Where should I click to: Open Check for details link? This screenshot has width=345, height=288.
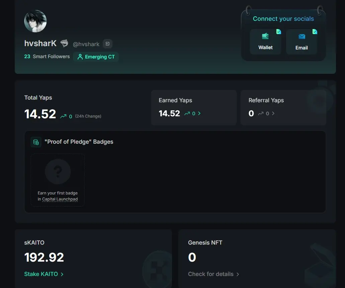(x=210, y=274)
